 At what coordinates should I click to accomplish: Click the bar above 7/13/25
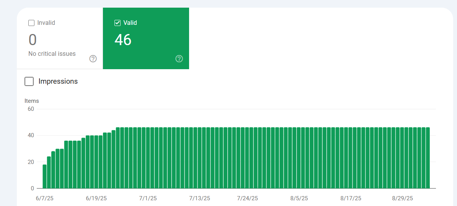click(x=200, y=158)
